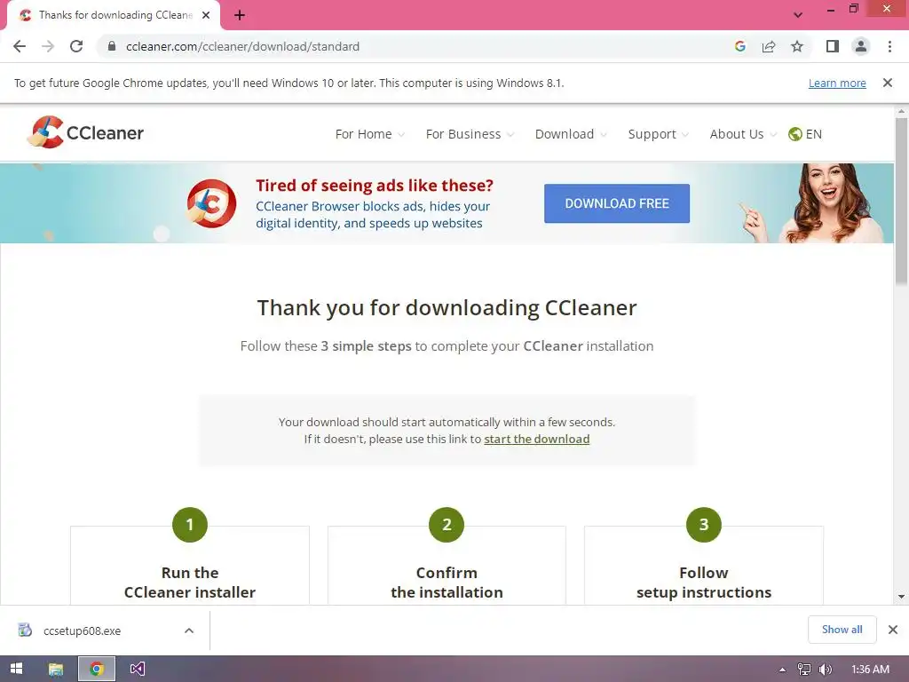Click the taskbar clock 1:36 AM
The height and width of the screenshot is (682, 909).
[x=870, y=670]
